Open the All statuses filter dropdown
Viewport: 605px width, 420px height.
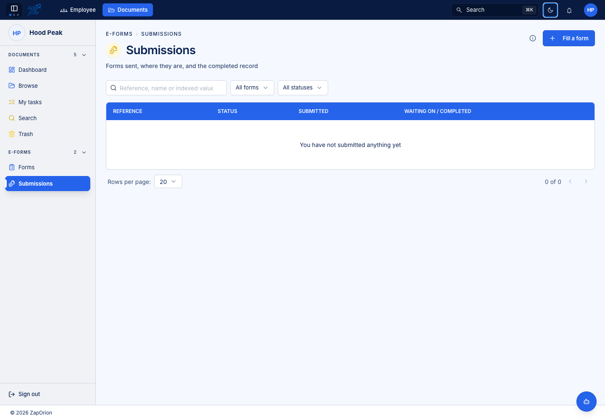coord(303,88)
